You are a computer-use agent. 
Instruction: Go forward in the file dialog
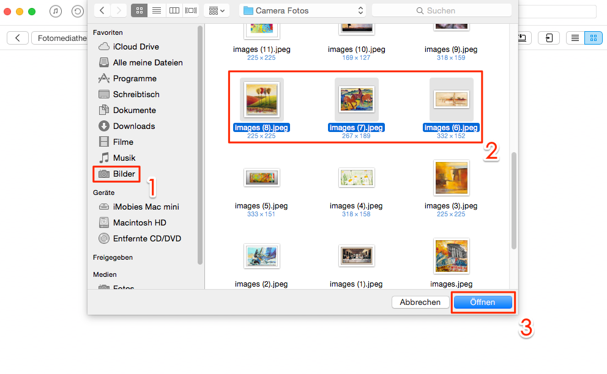[x=119, y=10]
